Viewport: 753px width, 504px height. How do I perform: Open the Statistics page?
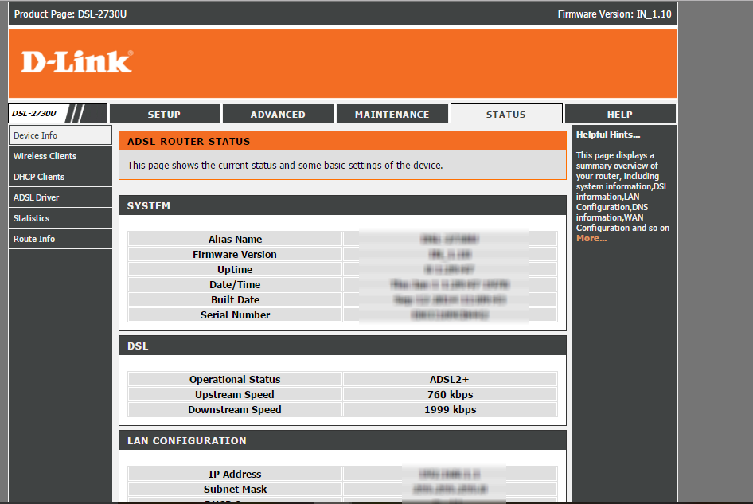pos(60,218)
